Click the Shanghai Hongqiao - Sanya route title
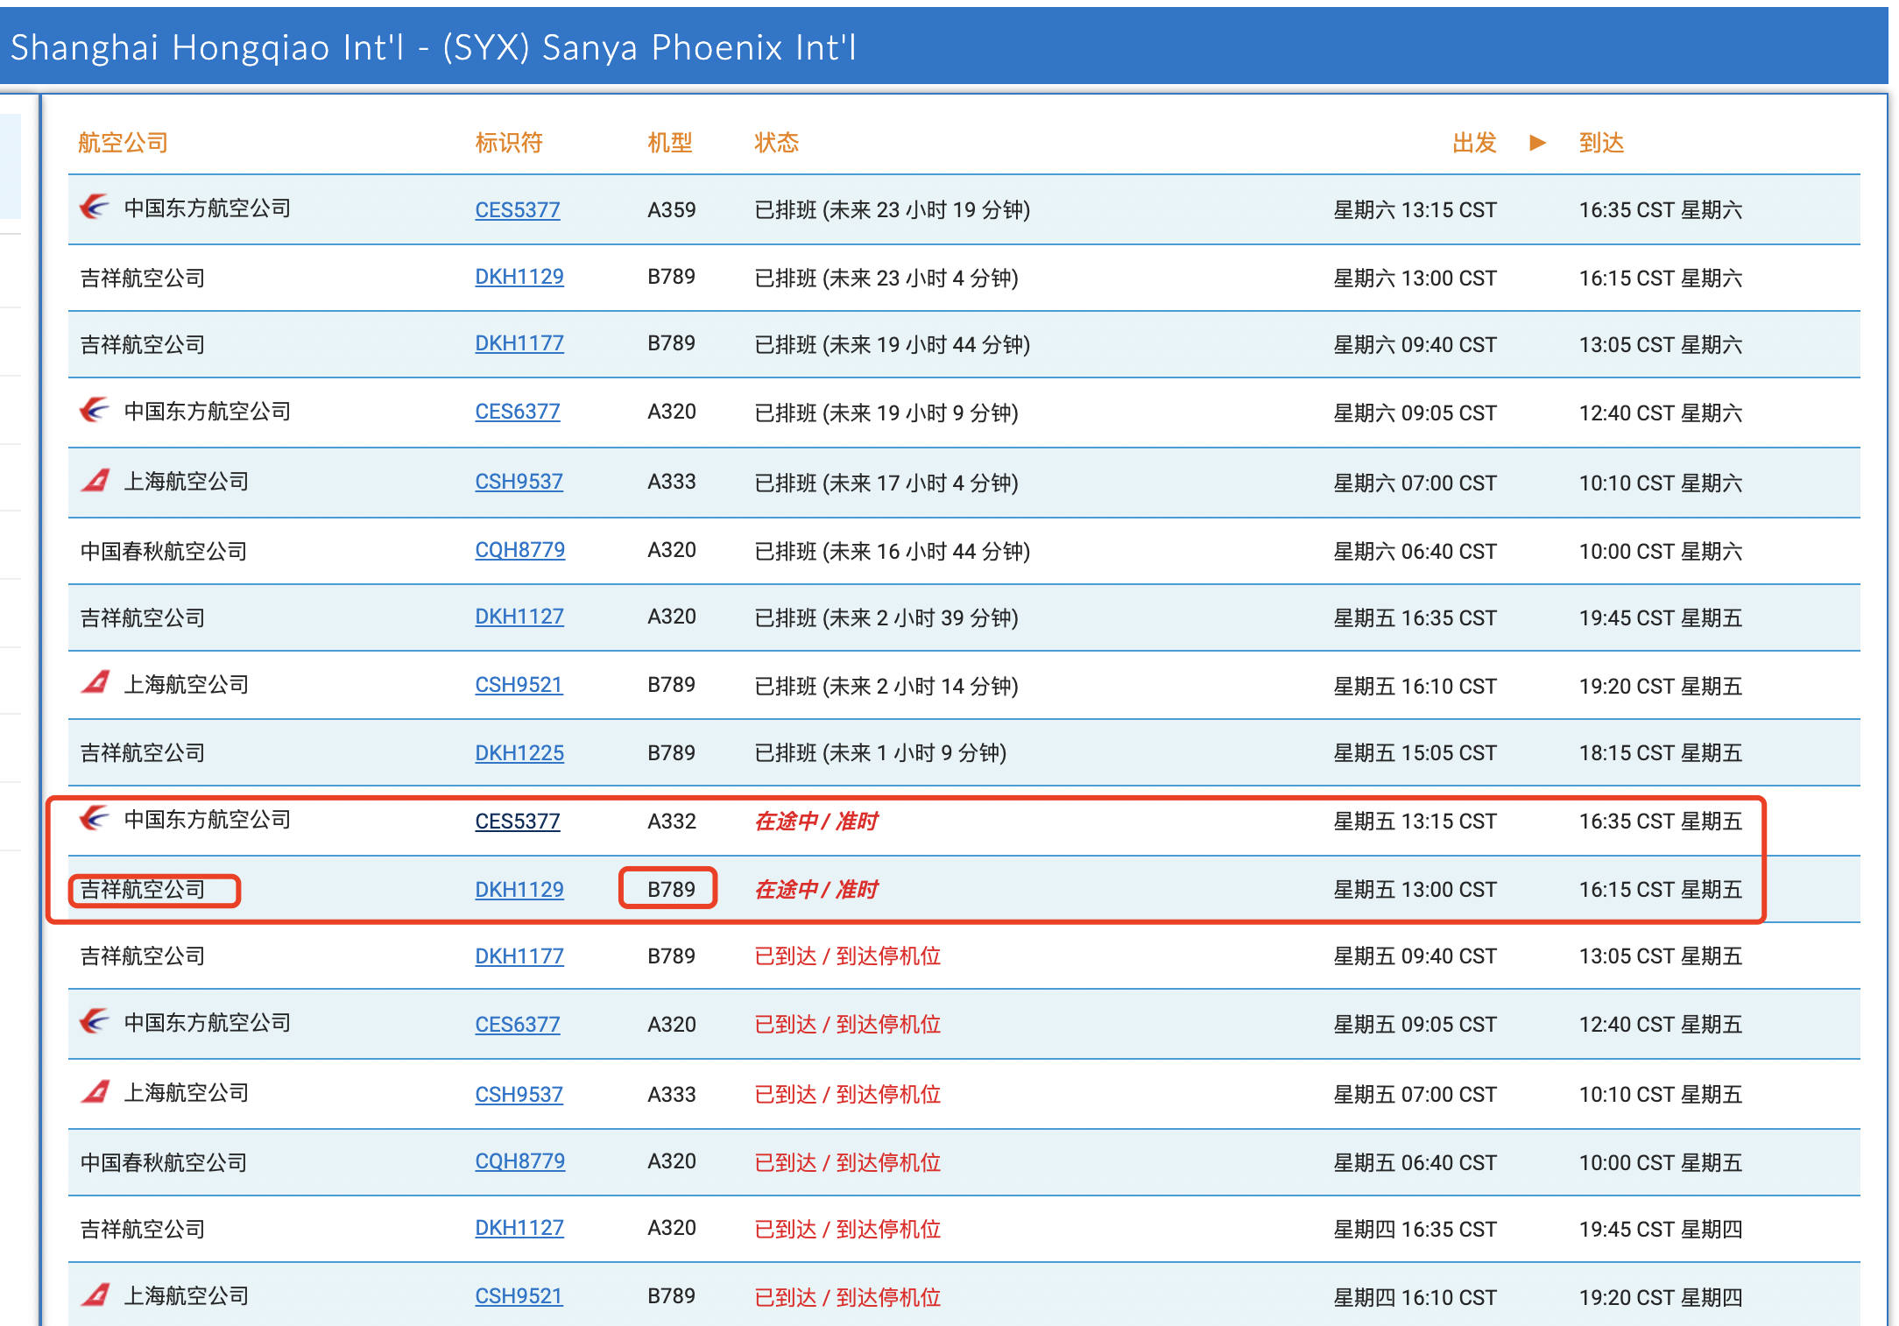The image size is (1899, 1326). 434,47
